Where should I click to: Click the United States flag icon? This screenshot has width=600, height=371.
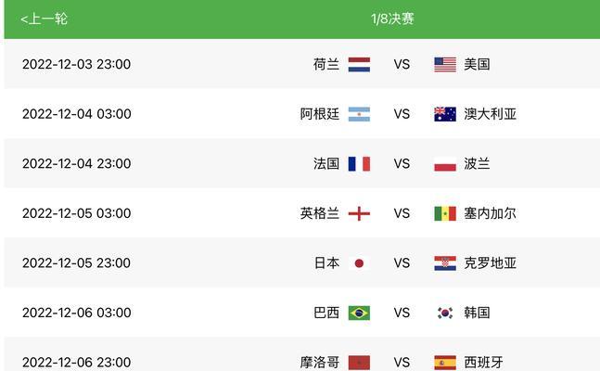click(x=445, y=64)
